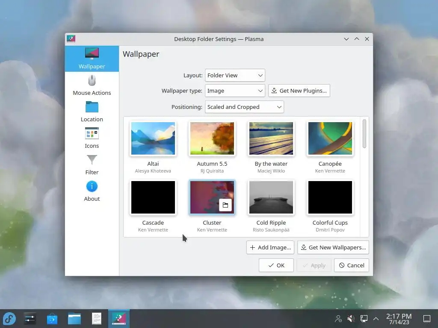Switch to the Icons settings page
This screenshot has height=328, width=438.
click(92, 138)
